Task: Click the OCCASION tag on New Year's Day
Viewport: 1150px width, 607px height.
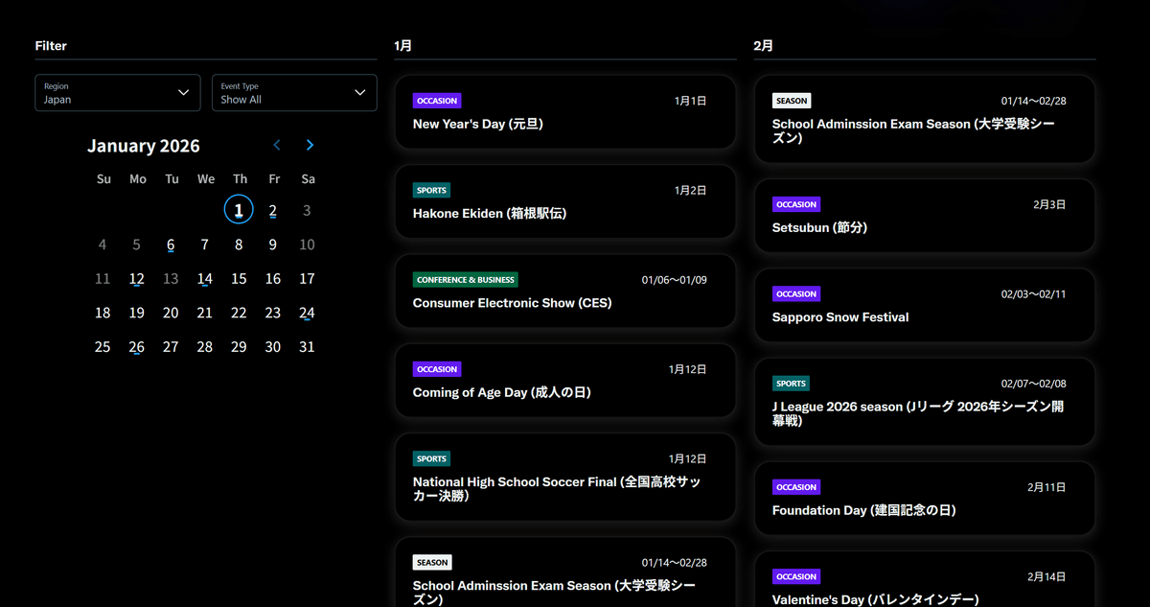Action: (437, 101)
